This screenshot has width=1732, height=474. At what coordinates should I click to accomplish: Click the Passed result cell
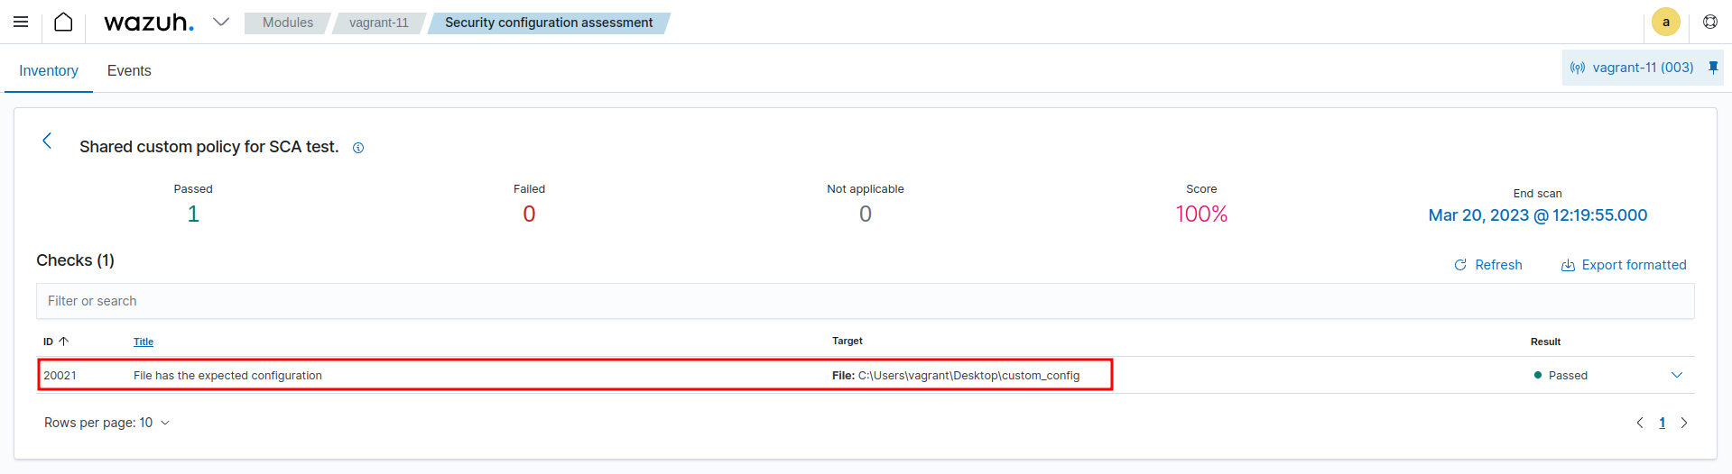1561,376
